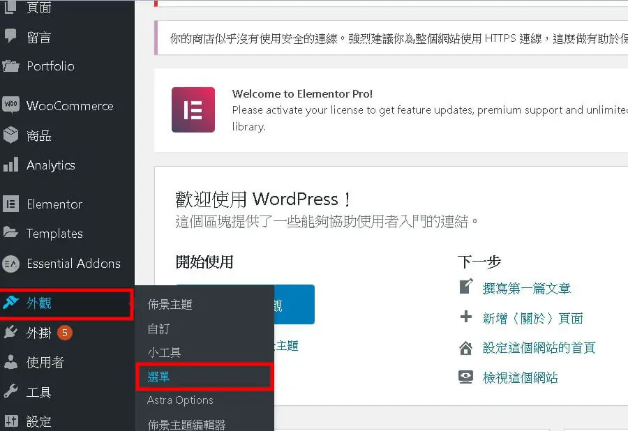
Task: Click the Tools wrench icon
Action: [x=10, y=391]
